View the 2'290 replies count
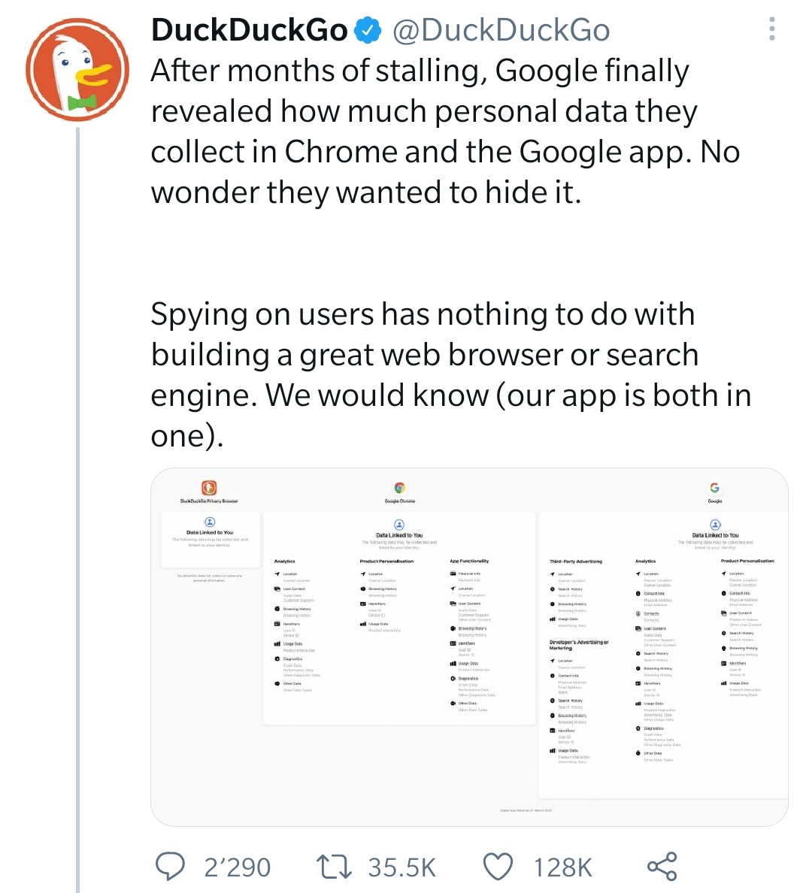Image resolution: width=812 pixels, height=893 pixels. 237,867
